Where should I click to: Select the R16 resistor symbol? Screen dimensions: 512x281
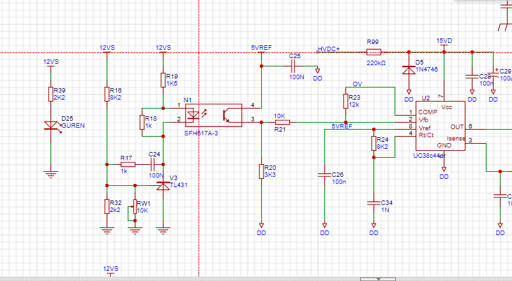107,94
